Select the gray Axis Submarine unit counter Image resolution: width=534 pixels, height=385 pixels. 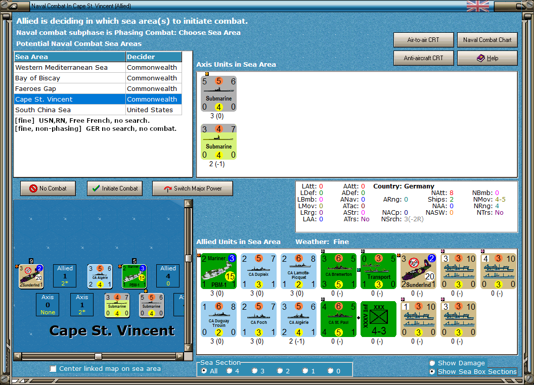(218, 93)
